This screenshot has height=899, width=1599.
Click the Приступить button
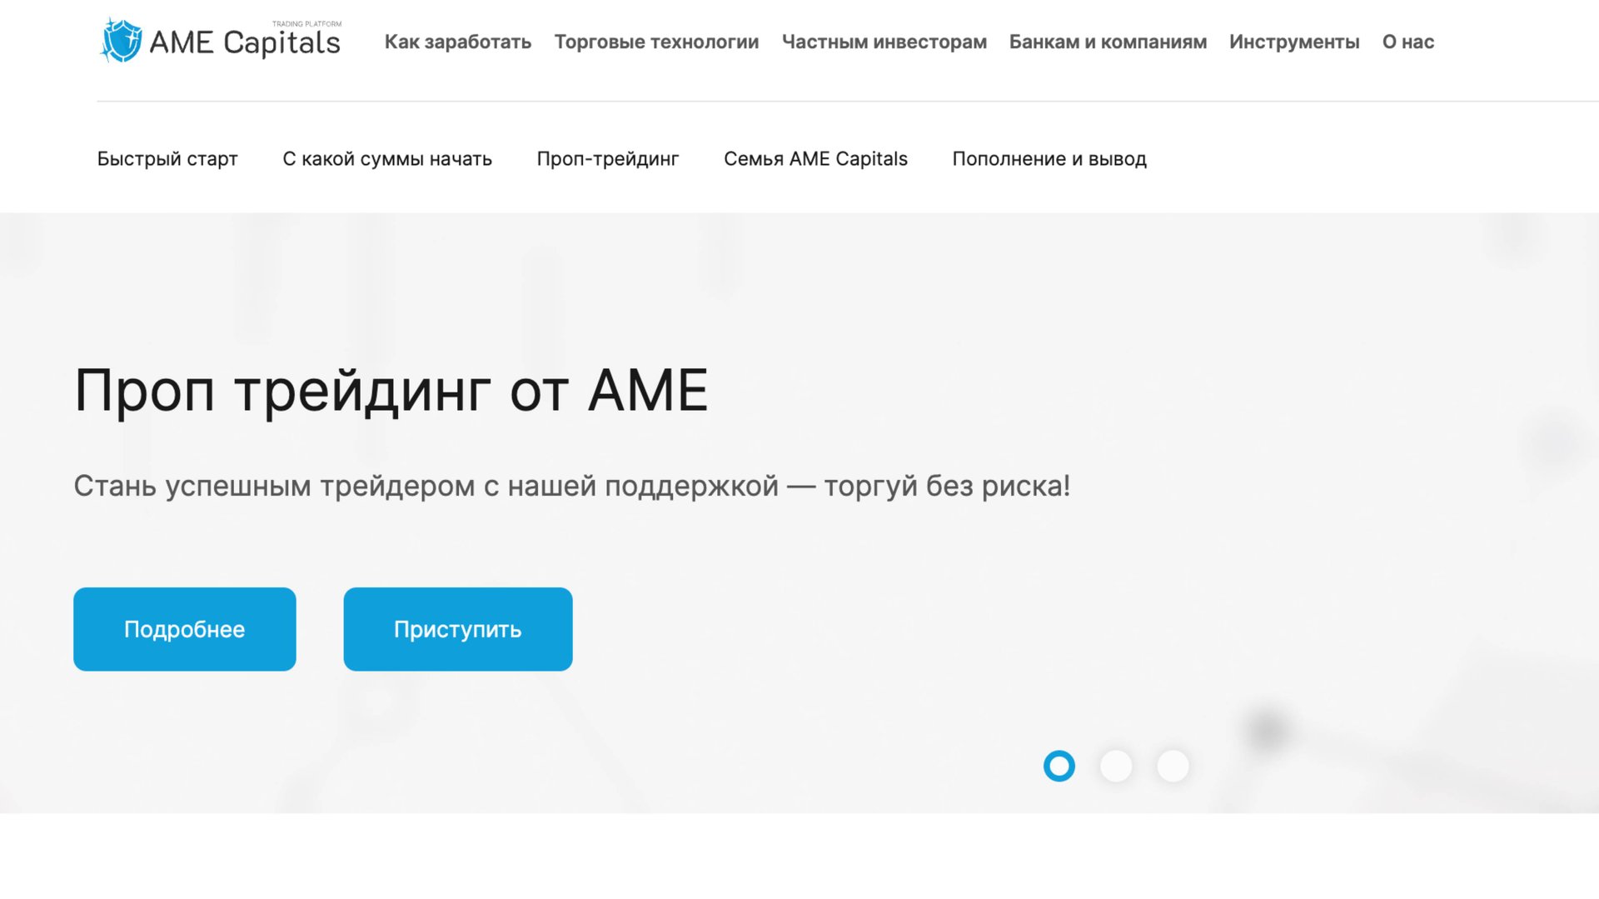pos(458,629)
